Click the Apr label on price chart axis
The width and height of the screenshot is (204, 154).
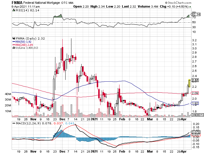pos(184,119)
